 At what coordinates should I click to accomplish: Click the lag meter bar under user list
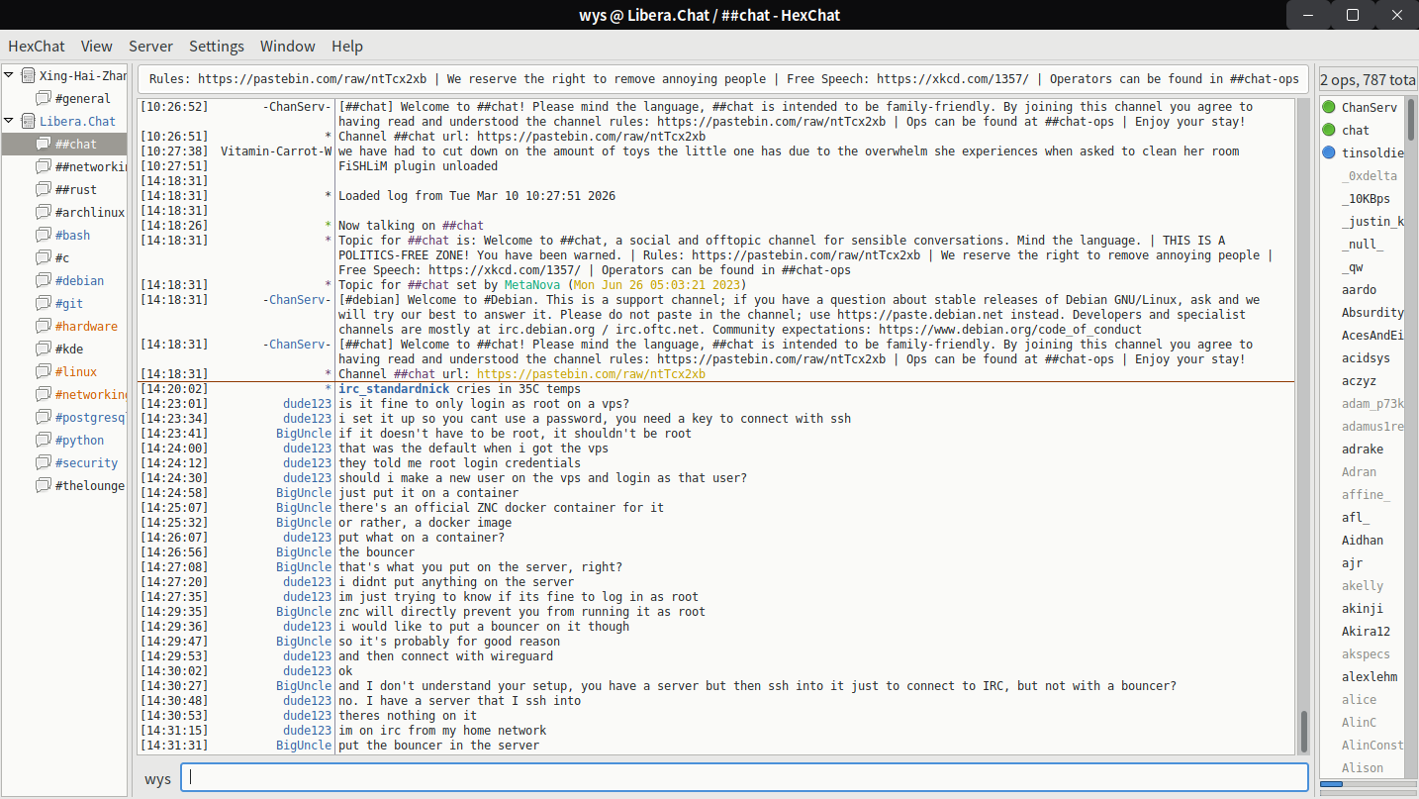(x=1368, y=784)
